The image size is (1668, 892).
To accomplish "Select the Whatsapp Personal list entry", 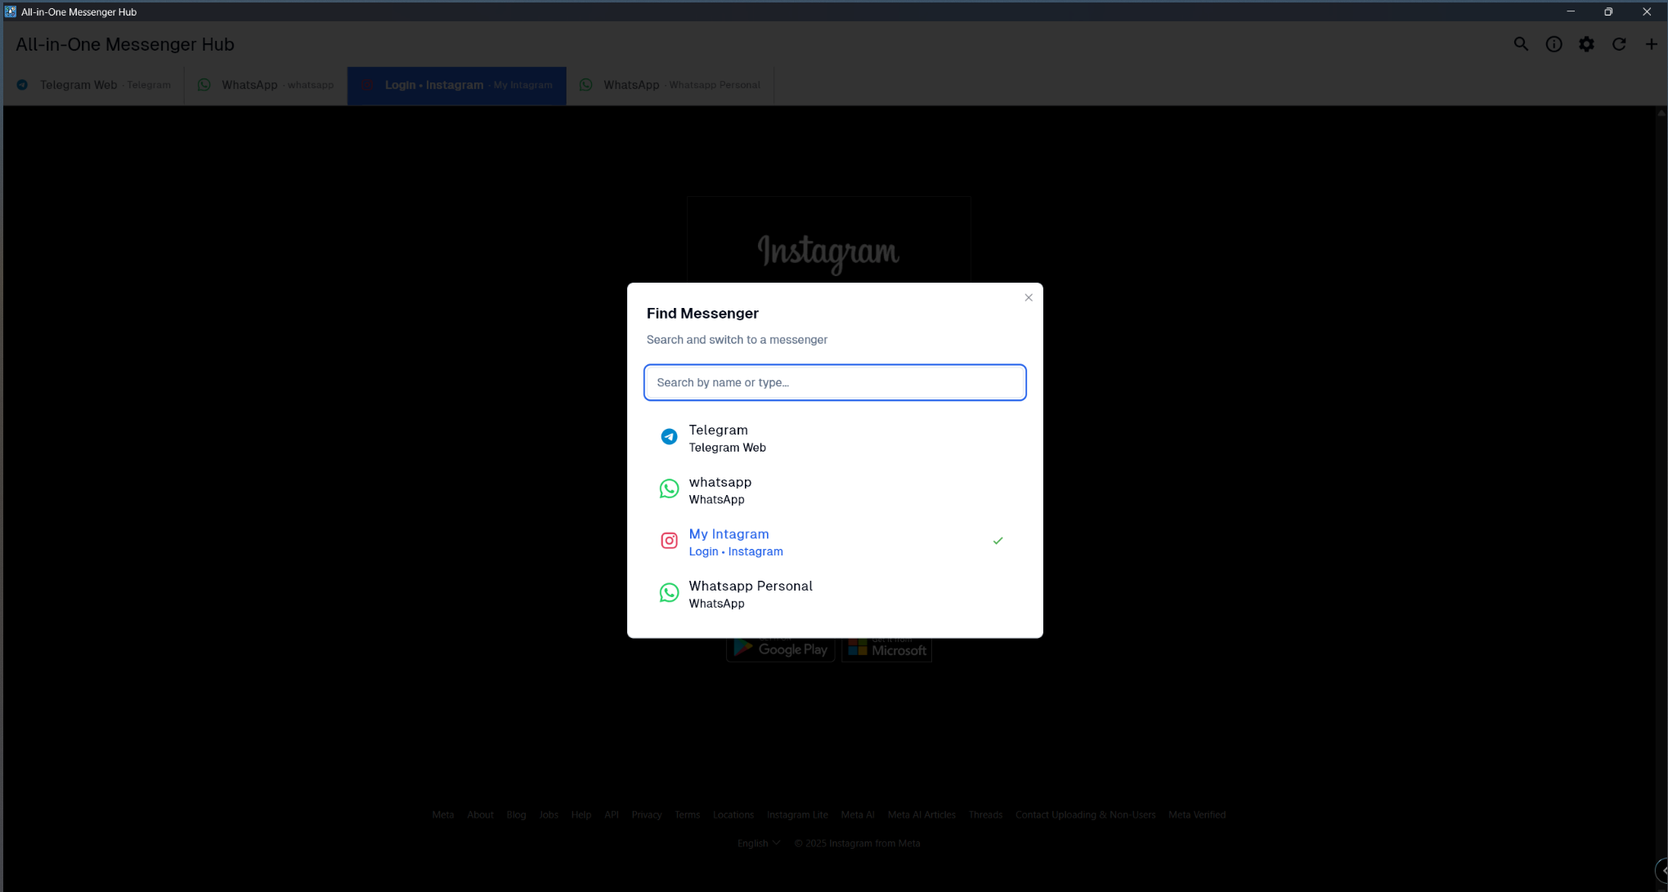I will coord(835,594).
